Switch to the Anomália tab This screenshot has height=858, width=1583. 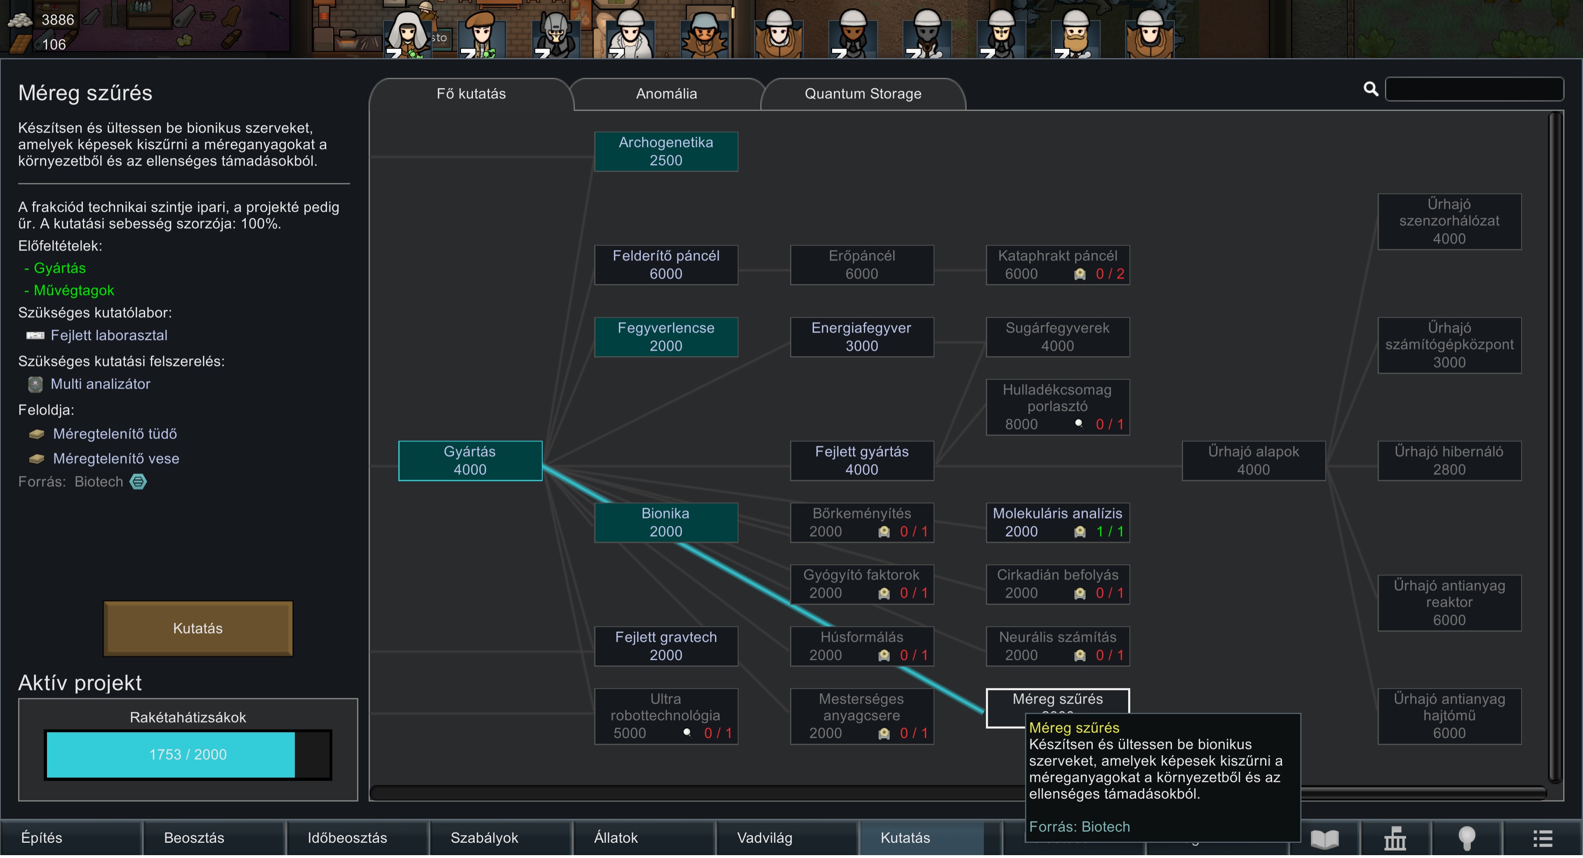tap(666, 94)
